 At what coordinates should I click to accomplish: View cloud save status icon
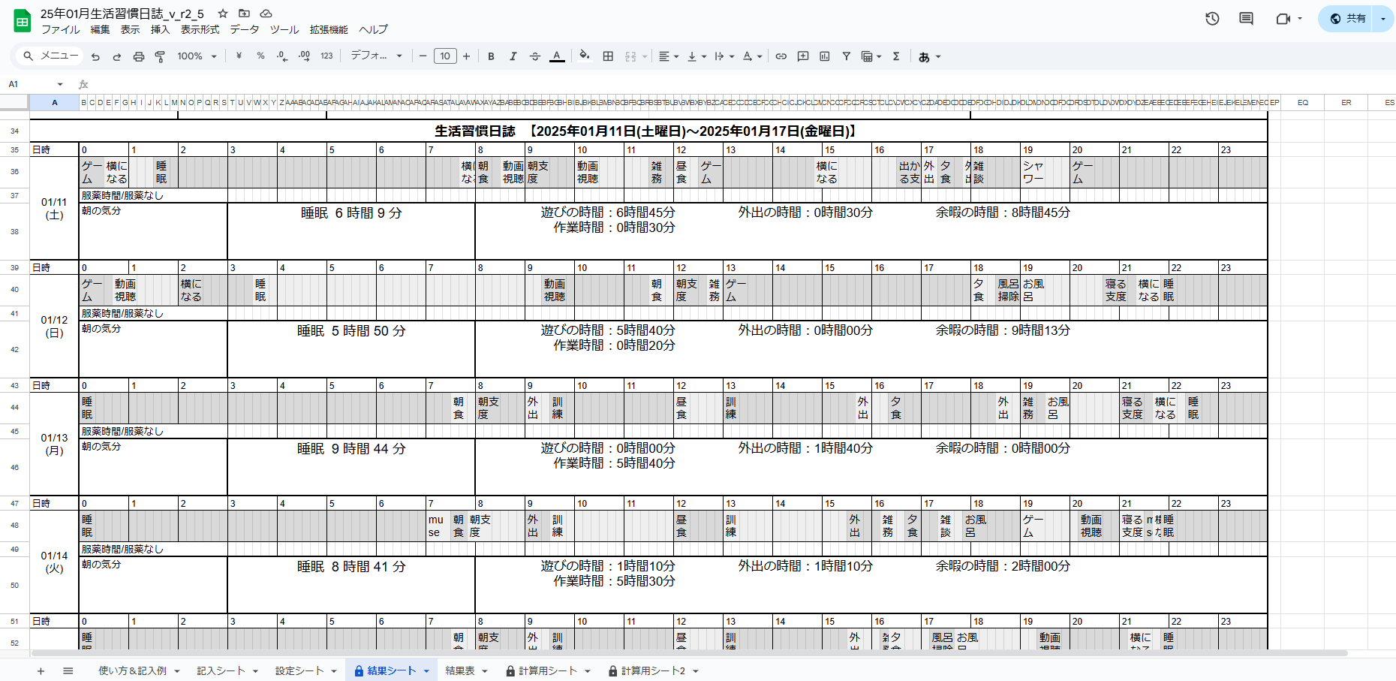click(x=266, y=14)
